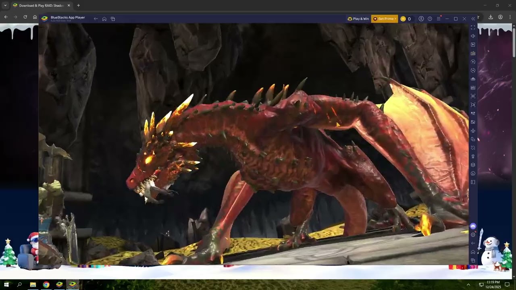This screenshot has height=290, width=516.
Task: Open Chrome from the Windows taskbar
Action: point(46,284)
